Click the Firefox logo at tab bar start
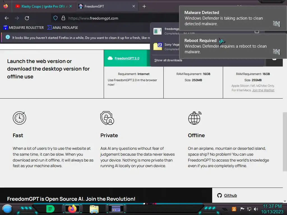 pos(6,6)
